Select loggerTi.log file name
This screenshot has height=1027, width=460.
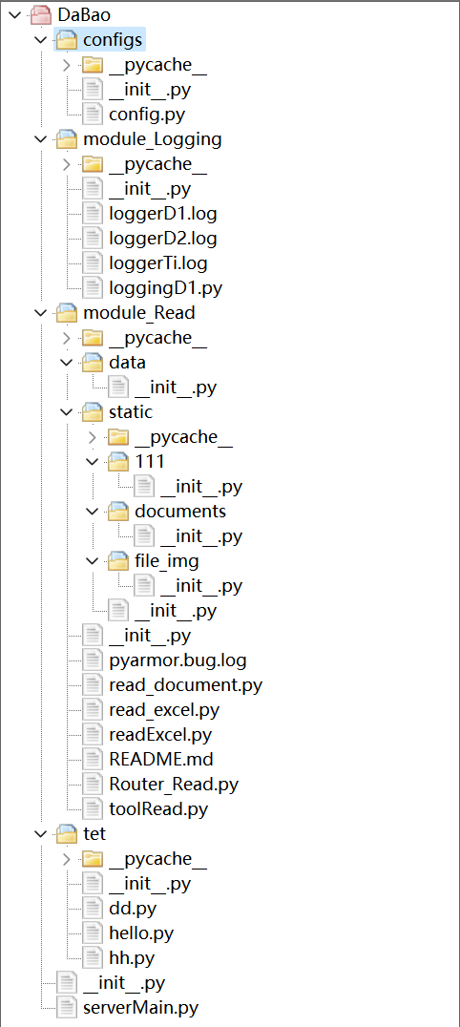[157, 263]
